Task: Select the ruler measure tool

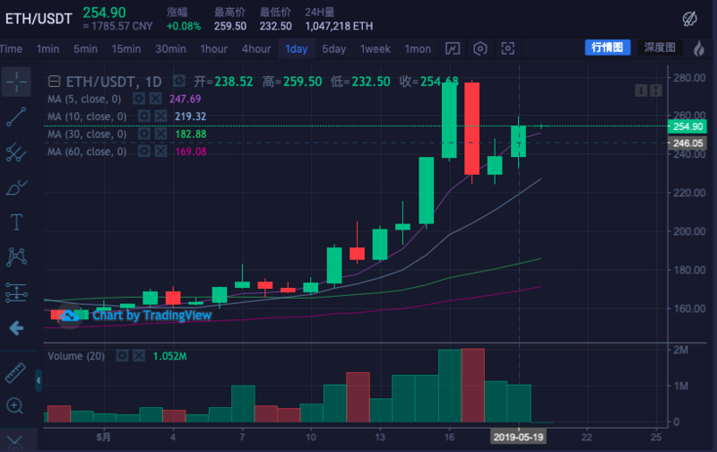Action: pos(15,373)
